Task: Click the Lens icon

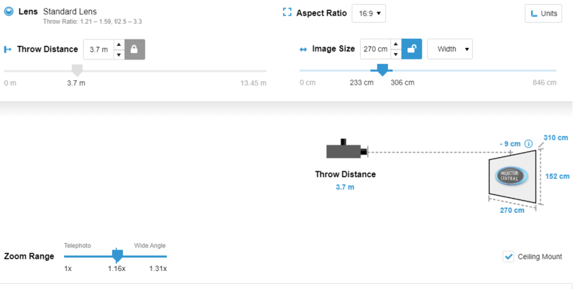Action: pyautogui.click(x=9, y=13)
